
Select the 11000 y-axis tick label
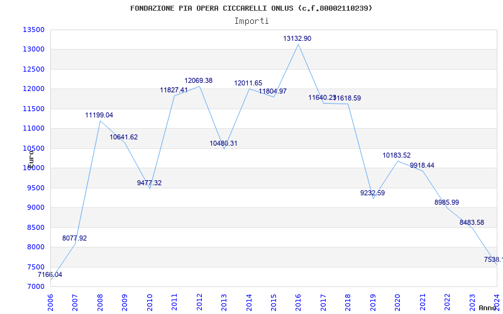(x=33, y=129)
